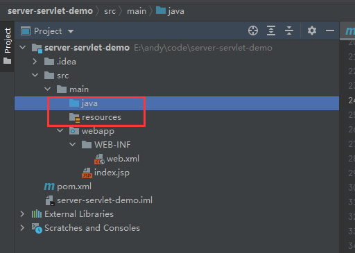Click the server-servlet-demo breadcrumb
This screenshot has height=253, width=355.
(x=50, y=11)
